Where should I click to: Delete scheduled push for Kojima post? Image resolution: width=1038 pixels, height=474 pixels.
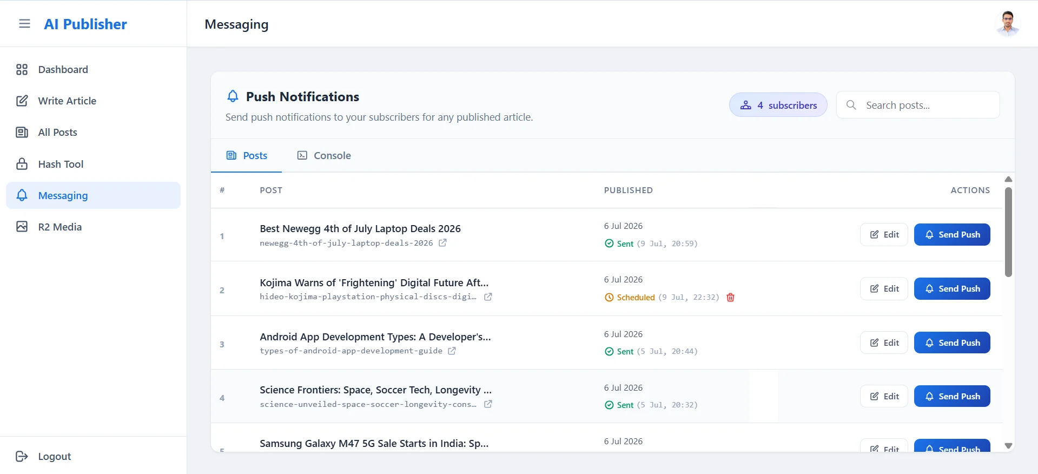(x=730, y=297)
